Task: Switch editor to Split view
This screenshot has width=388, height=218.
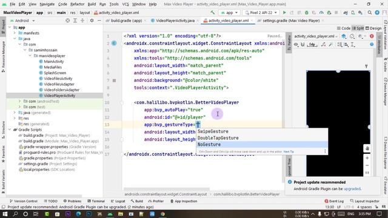Action: [358, 28]
